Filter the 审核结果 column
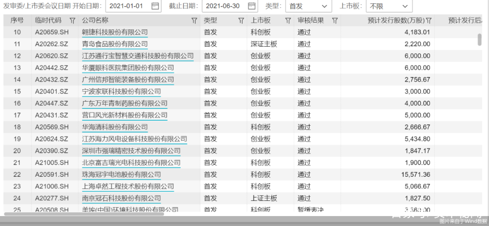Screen dimensions: 489x226 (335, 20)
